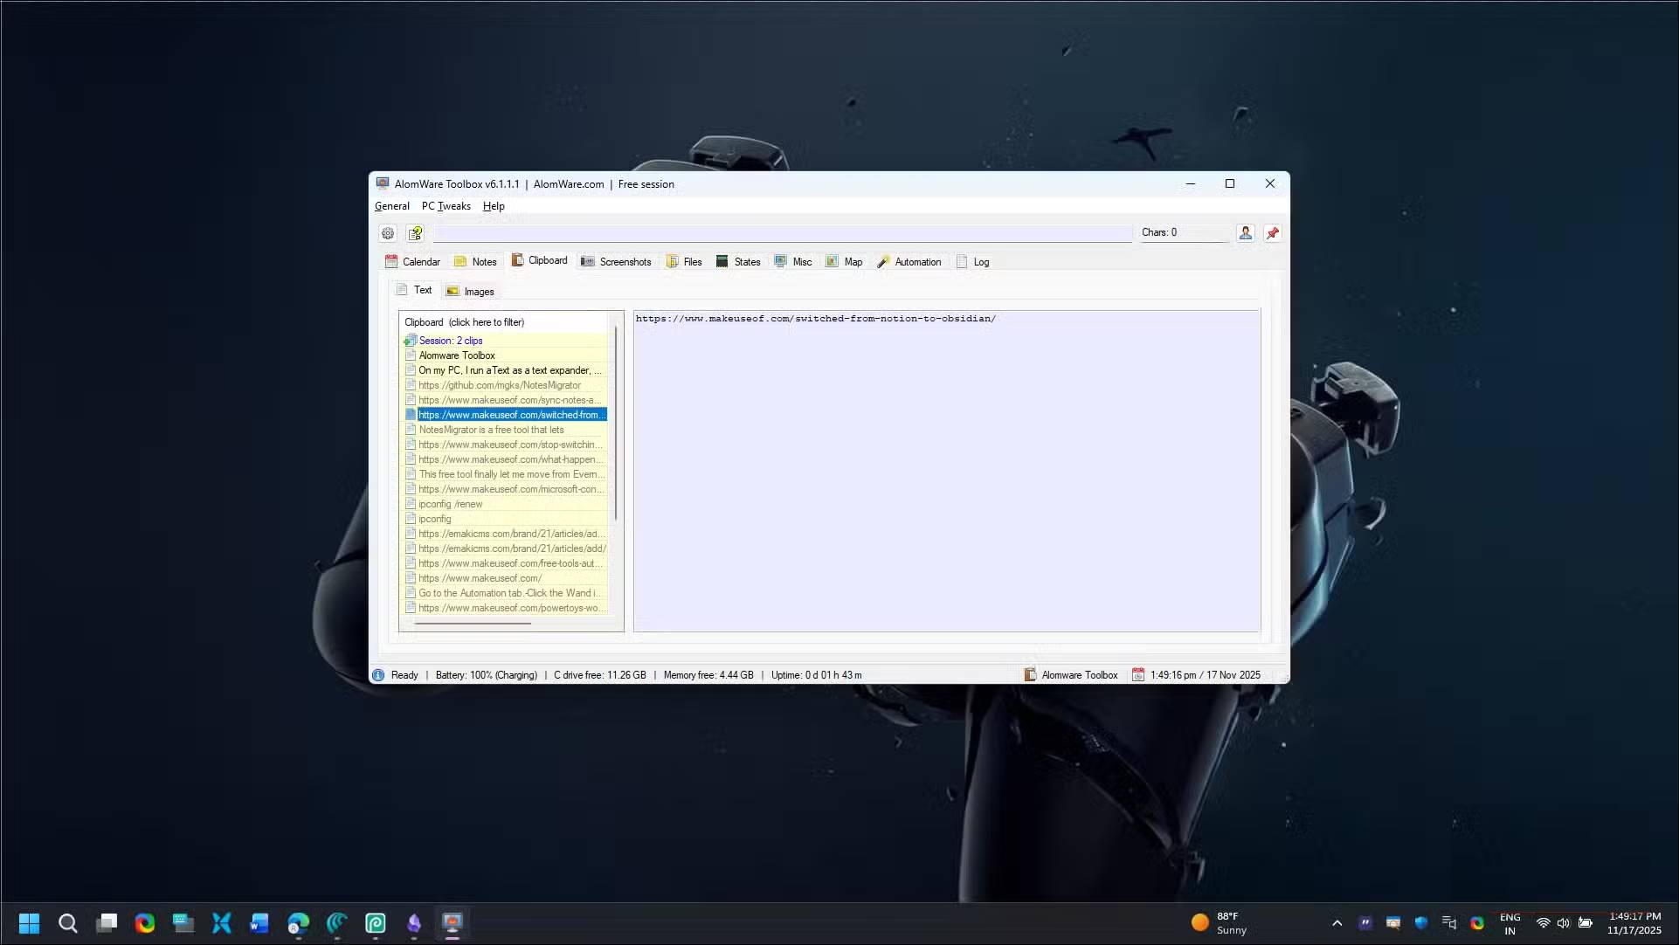This screenshot has height=945, width=1679.
Task: Open Windows Start menu
Action: pos(29,923)
